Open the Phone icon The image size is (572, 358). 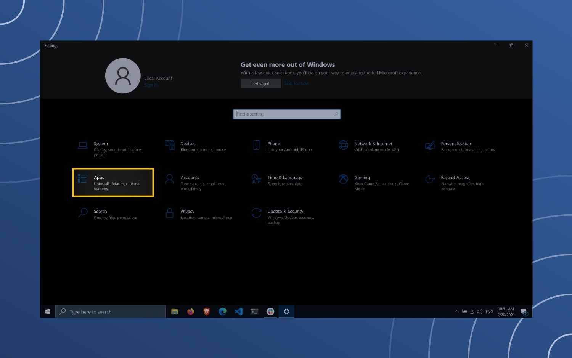pos(257,145)
